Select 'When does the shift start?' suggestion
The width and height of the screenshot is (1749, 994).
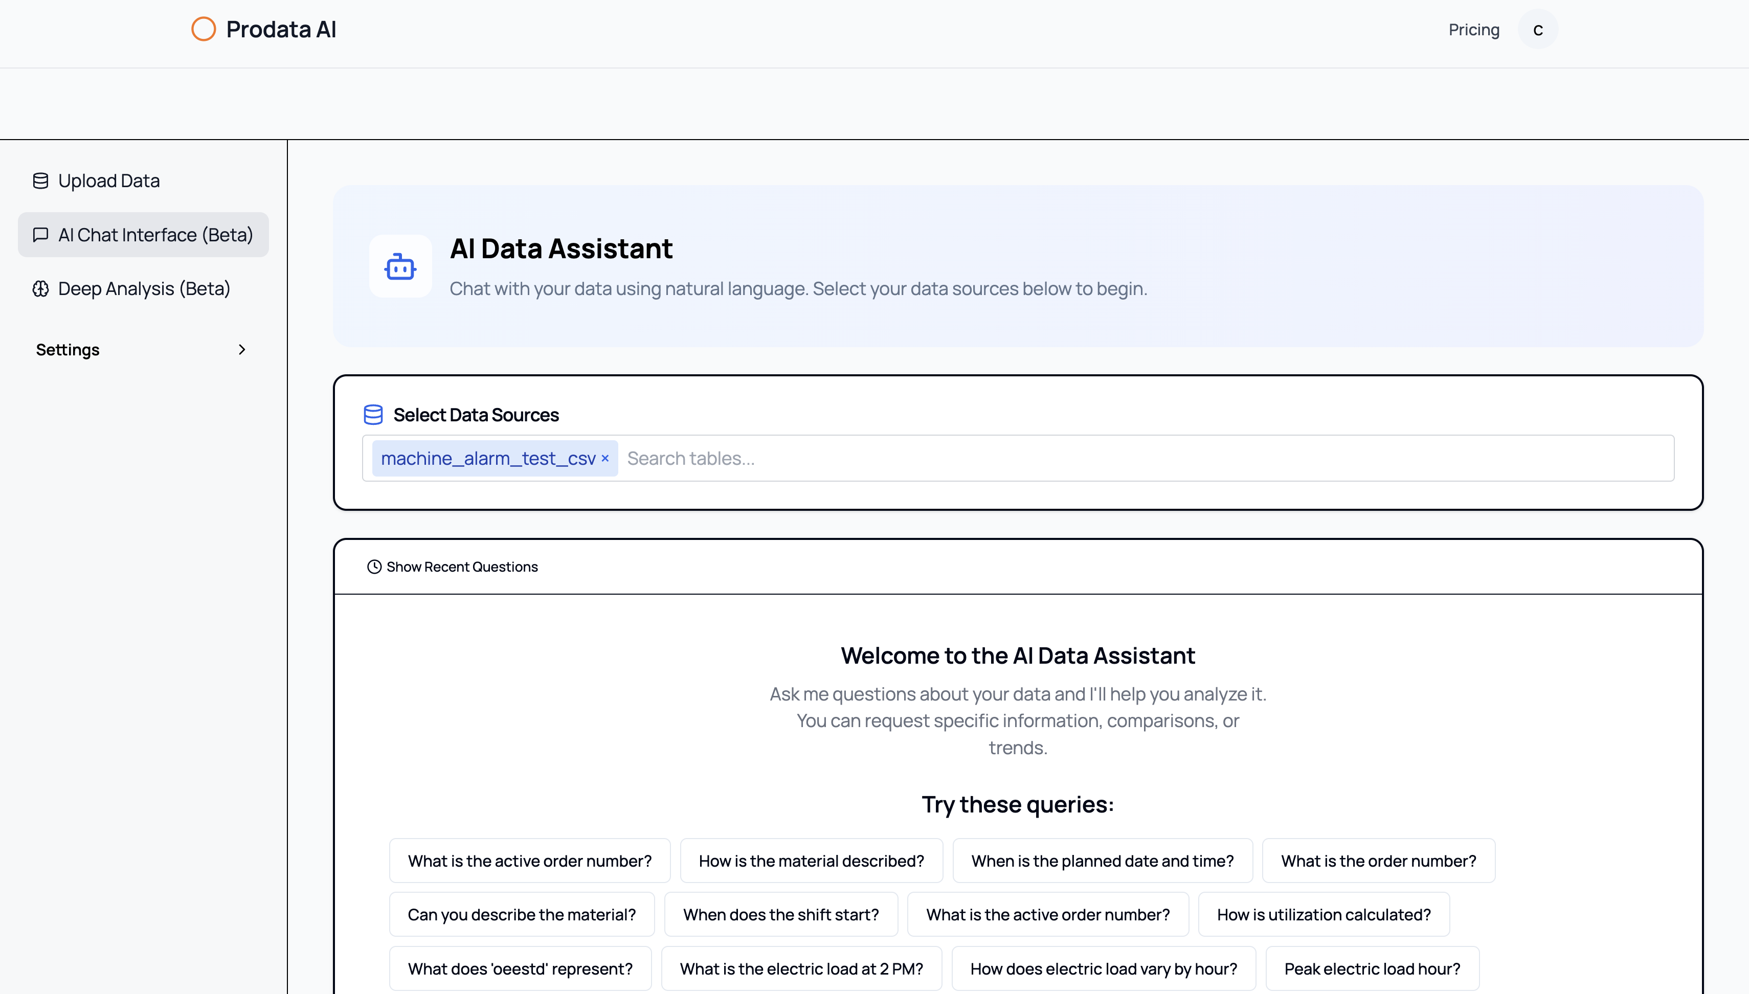point(780,915)
